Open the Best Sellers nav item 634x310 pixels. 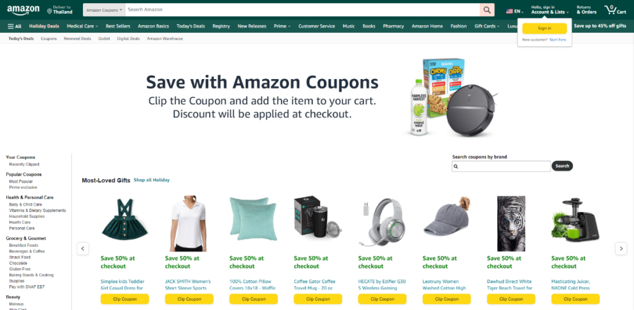click(x=118, y=26)
